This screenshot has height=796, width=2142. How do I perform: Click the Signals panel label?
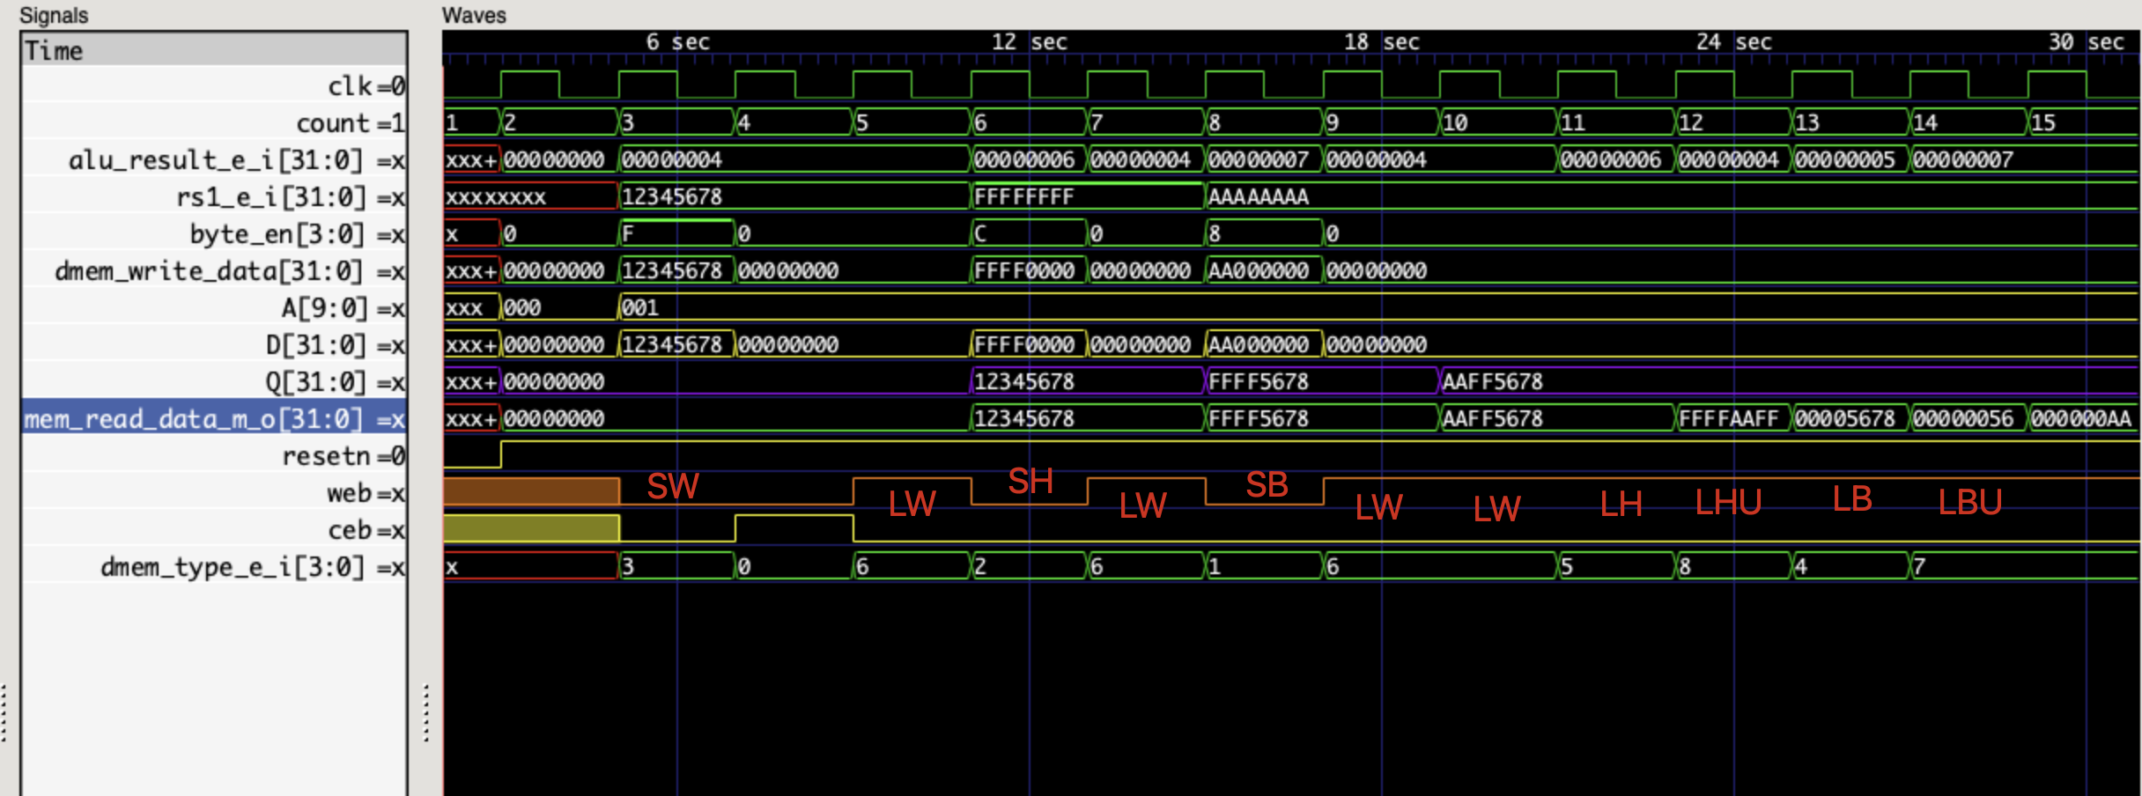coord(54,15)
